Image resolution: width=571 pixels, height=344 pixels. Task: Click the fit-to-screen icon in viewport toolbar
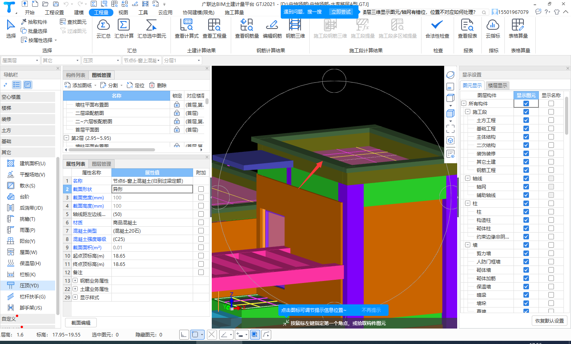pos(450,129)
